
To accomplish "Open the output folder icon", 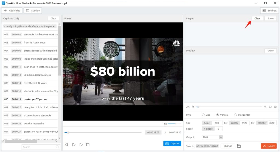I will pyautogui.click(x=239, y=146).
